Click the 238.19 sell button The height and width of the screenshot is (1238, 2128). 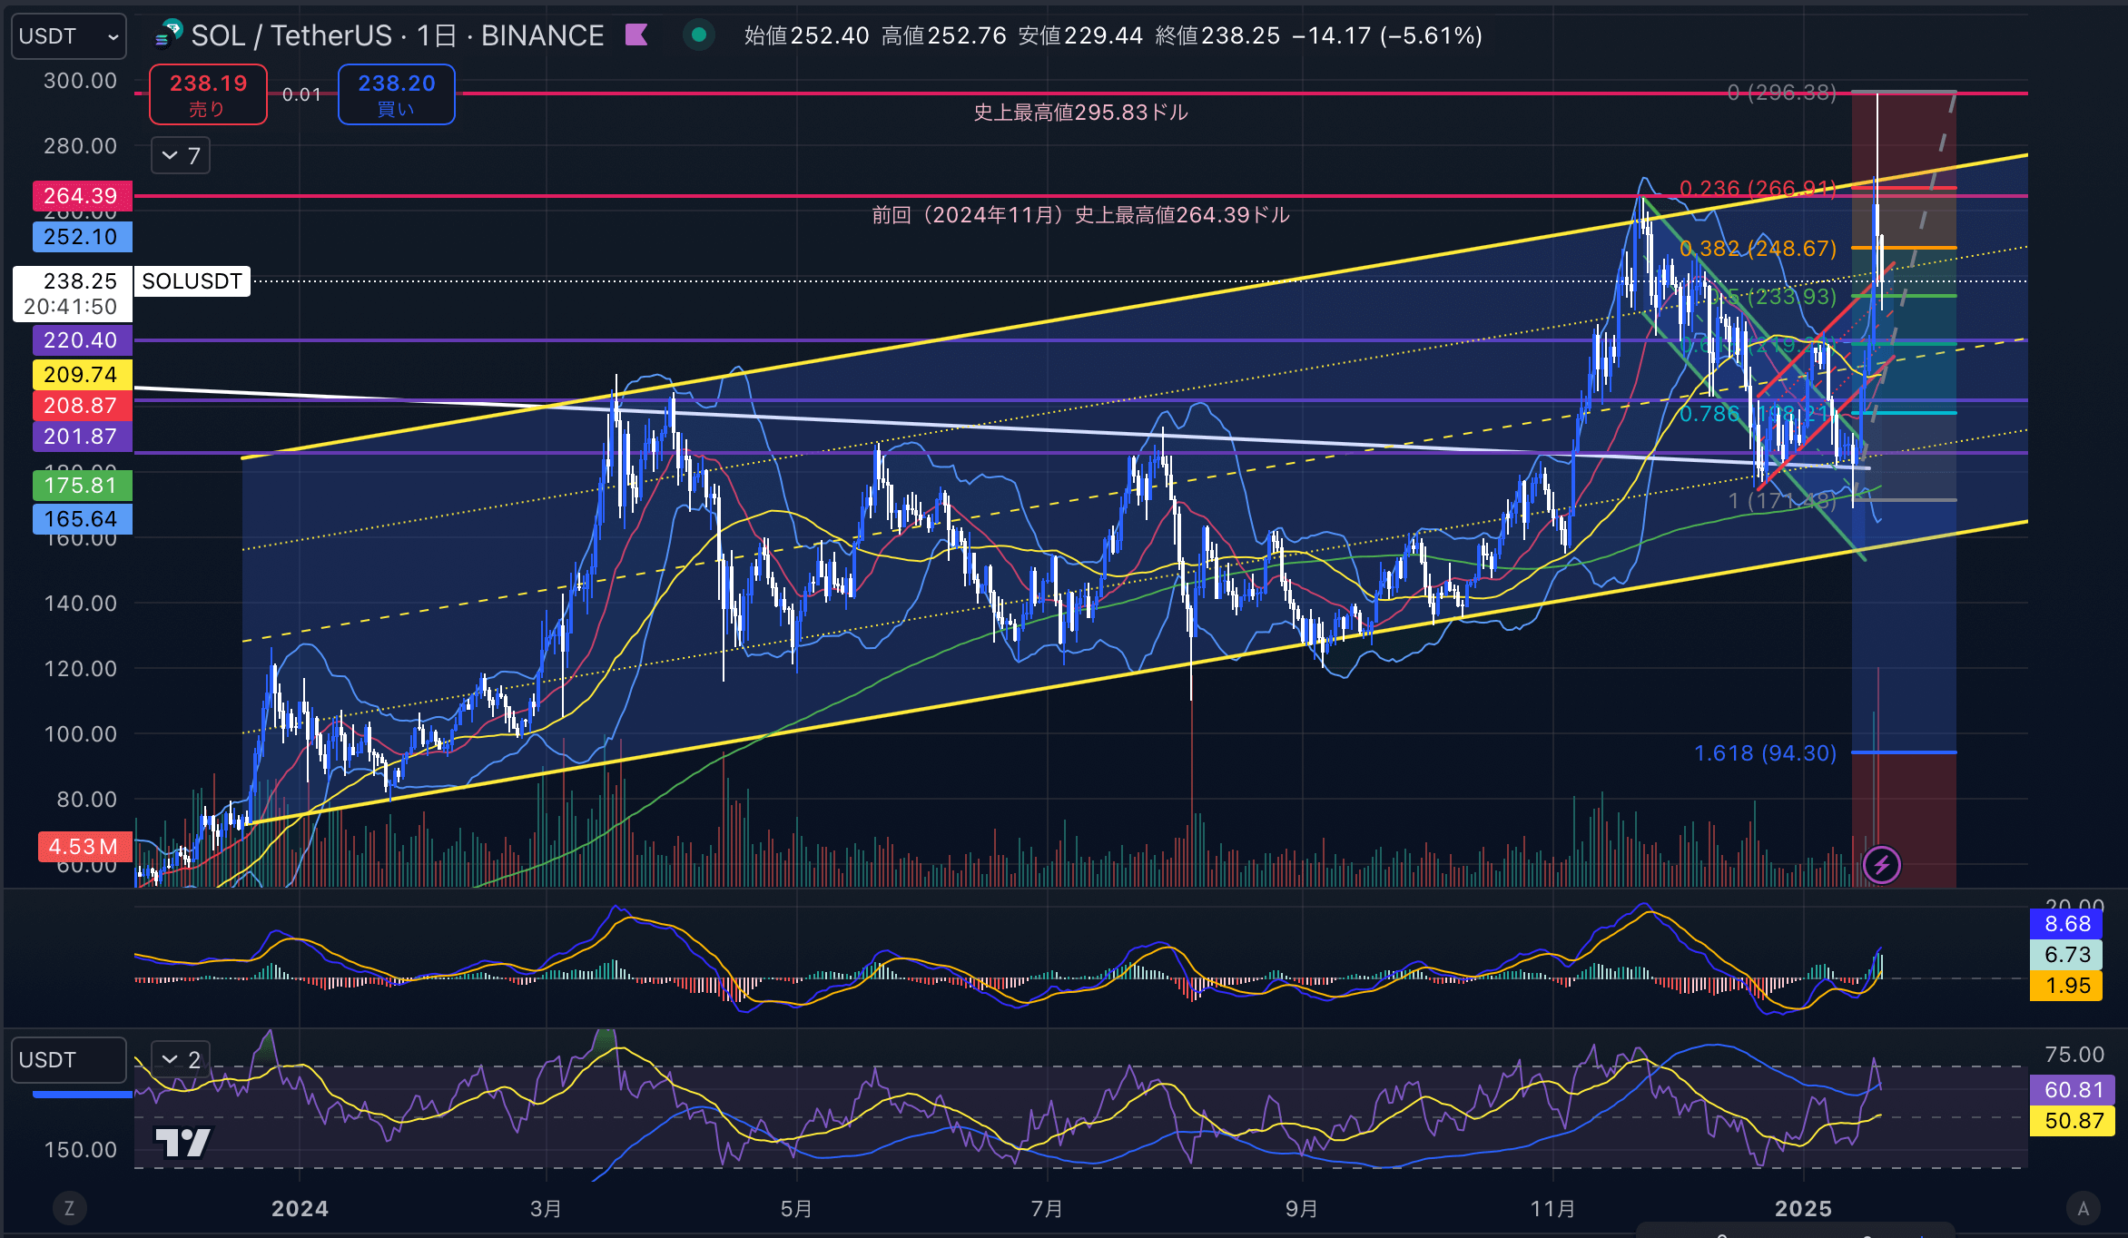(x=208, y=94)
